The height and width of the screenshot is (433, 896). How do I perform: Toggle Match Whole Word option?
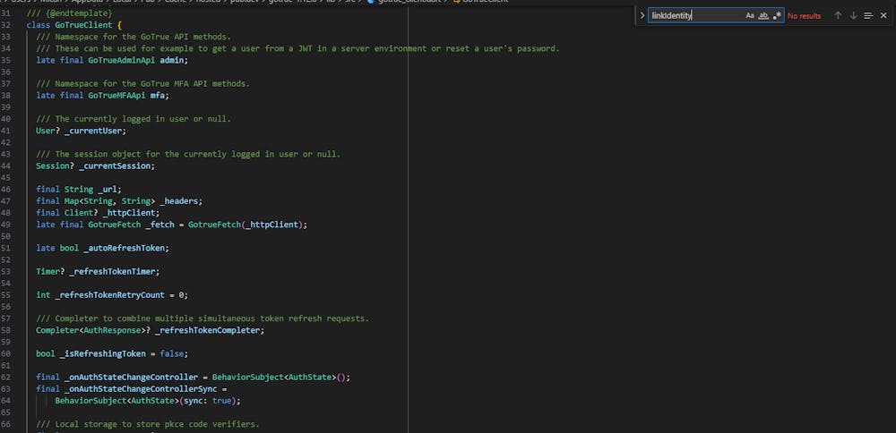(x=763, y=16)
